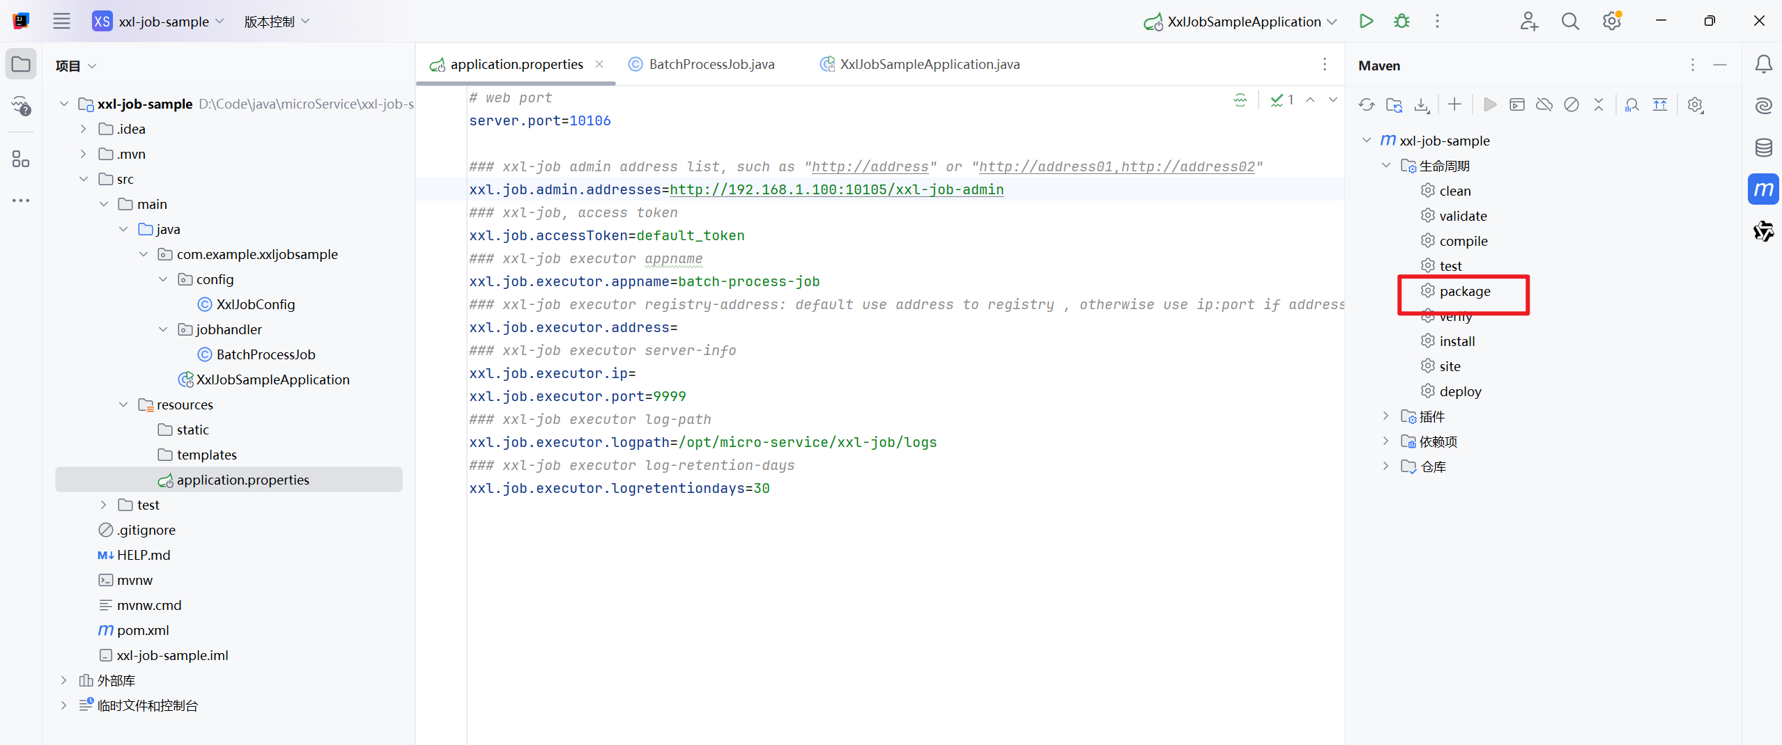This screenshot has height=745, width=1782.
Task: Open Execute Maven Goal dialog
Action: pos(1517,104)
